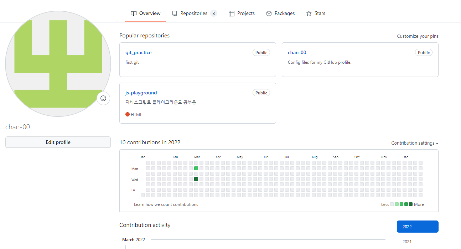Click Learn how we count contributions
Viewport: 461px width, 249px height.
pos(166,204)
